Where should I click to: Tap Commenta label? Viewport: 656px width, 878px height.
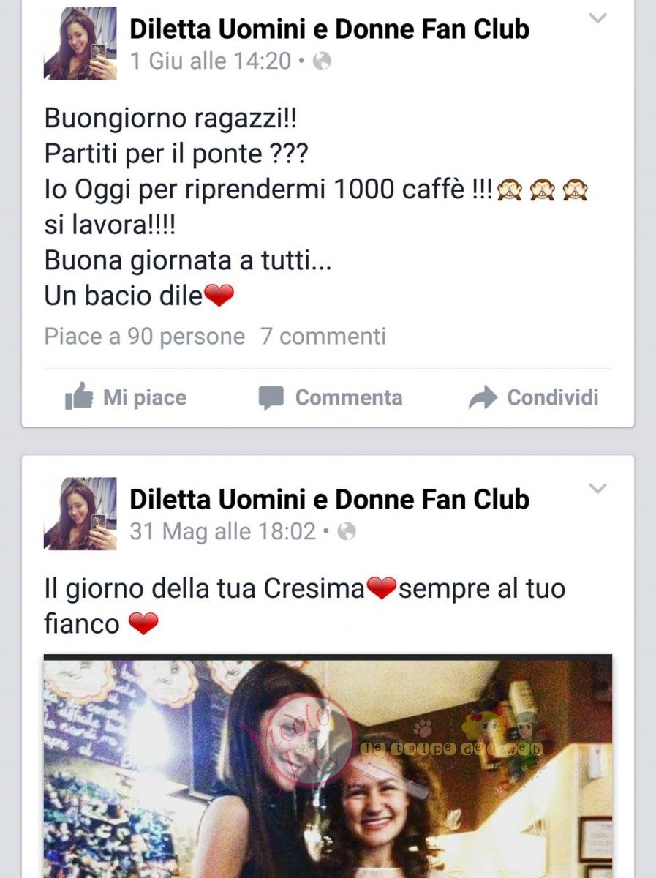tap(349, 397)
